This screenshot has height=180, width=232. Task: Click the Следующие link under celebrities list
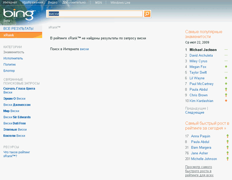tap(195, 112)
